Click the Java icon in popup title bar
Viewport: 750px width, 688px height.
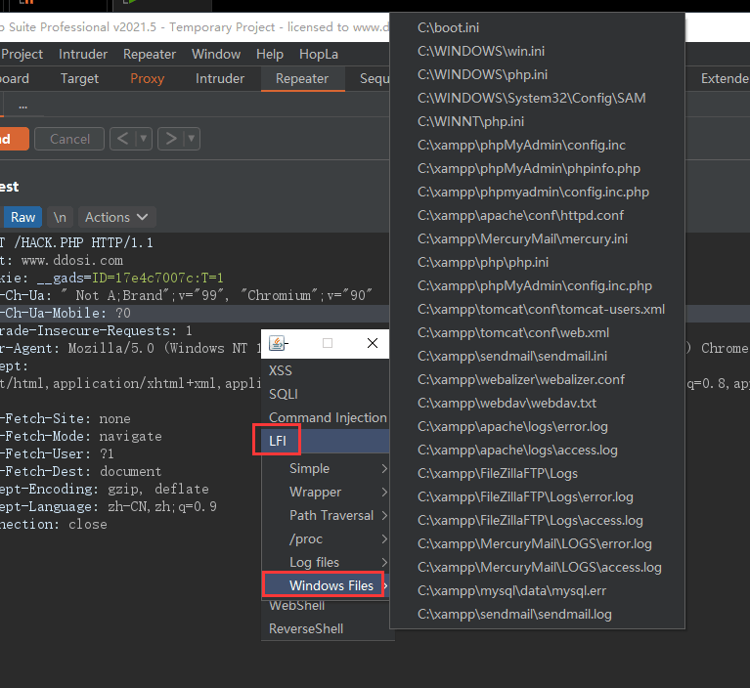coord(277,343)
